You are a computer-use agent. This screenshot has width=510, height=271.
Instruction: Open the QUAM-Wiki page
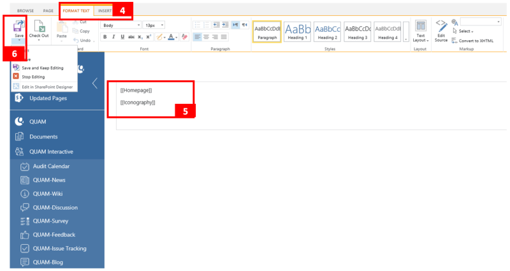(x=47, y=194)
